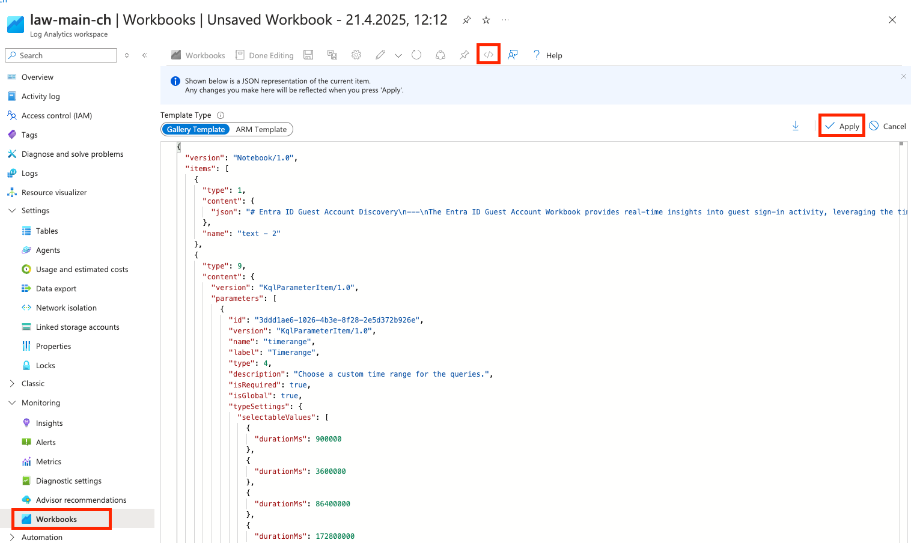Click the "text - 2" name value

[259, 234]
